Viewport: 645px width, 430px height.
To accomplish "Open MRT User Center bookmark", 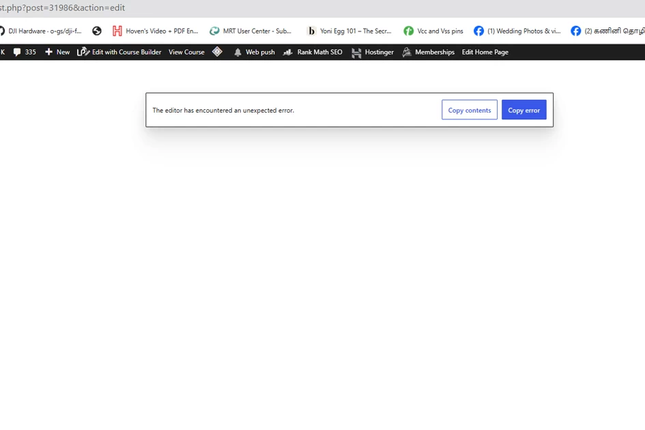I will [x=250, y=31].
